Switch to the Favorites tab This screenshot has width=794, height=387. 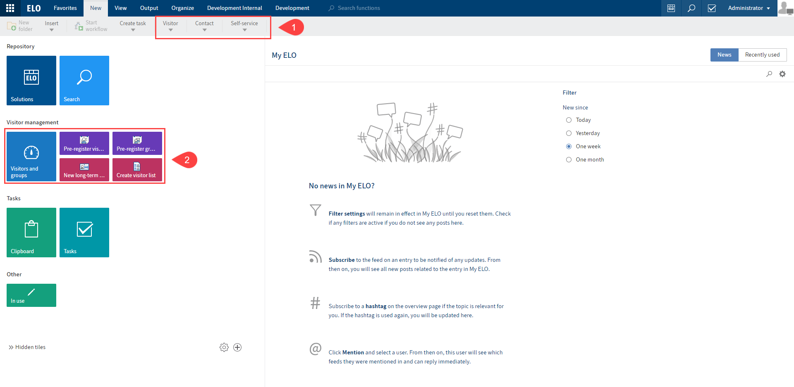pos(65,8)
